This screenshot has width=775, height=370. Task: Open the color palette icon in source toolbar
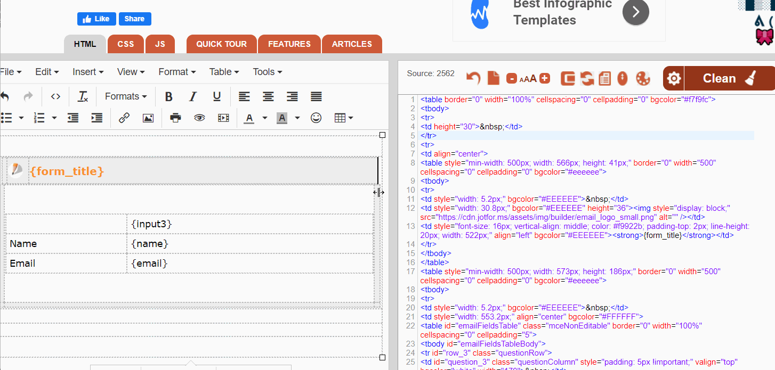click(643, 79)
